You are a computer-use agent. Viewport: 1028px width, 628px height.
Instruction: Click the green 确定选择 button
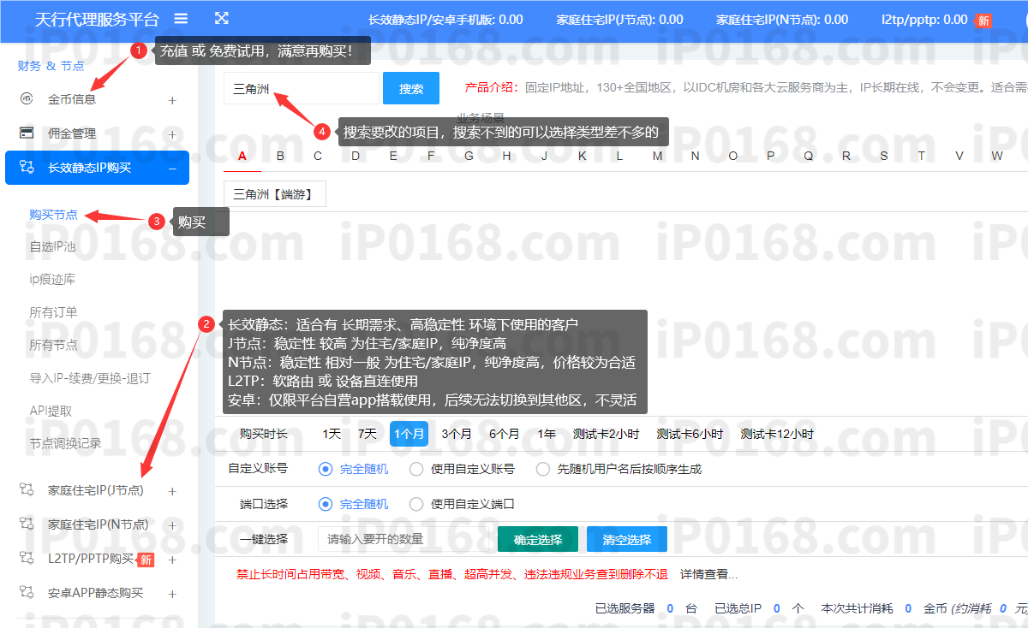pos(537,540)
